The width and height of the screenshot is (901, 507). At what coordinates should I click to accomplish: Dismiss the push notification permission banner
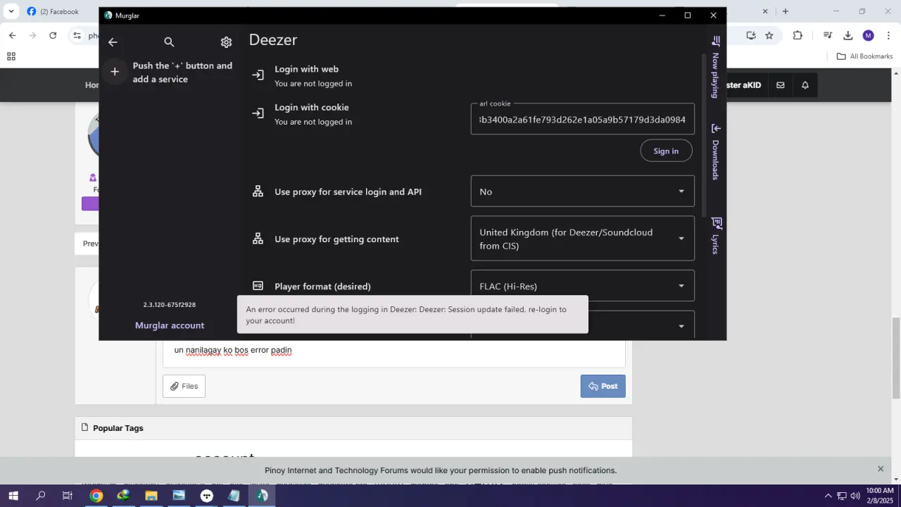pos(881,469)
